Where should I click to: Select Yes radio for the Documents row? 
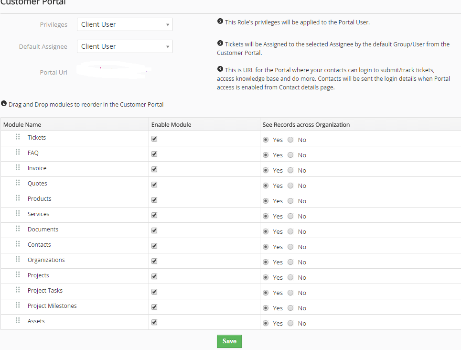(x=266, y=232)
